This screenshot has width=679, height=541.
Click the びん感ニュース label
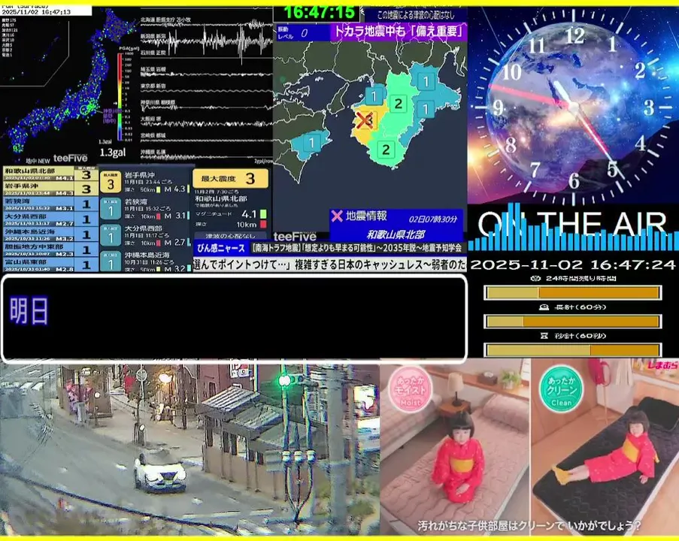(221, 248)
